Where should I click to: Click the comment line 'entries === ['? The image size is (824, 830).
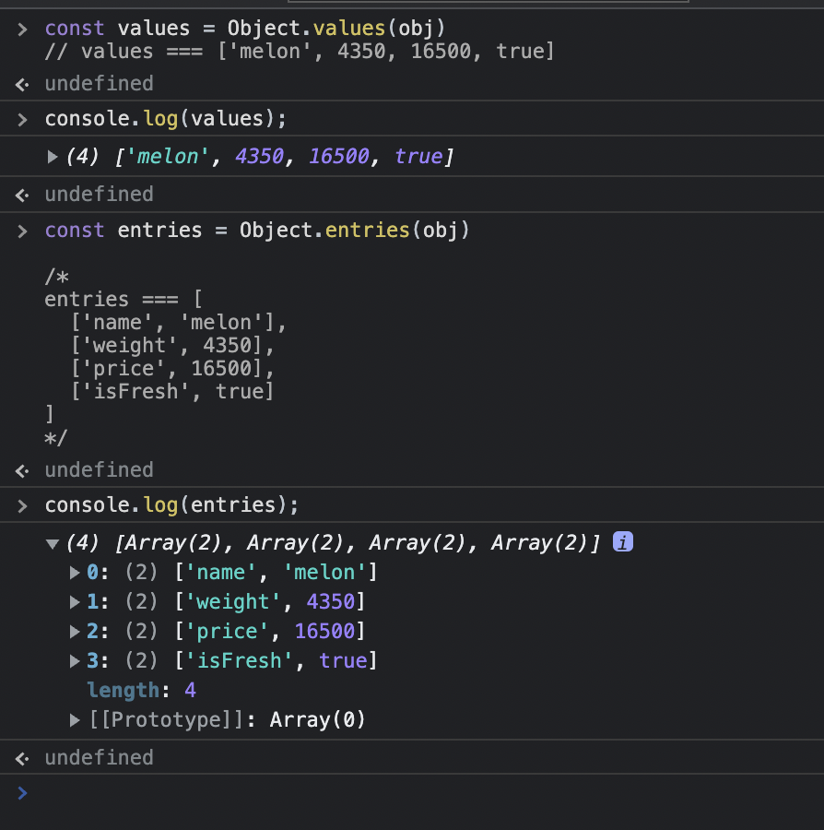click(x=124, y=300)
